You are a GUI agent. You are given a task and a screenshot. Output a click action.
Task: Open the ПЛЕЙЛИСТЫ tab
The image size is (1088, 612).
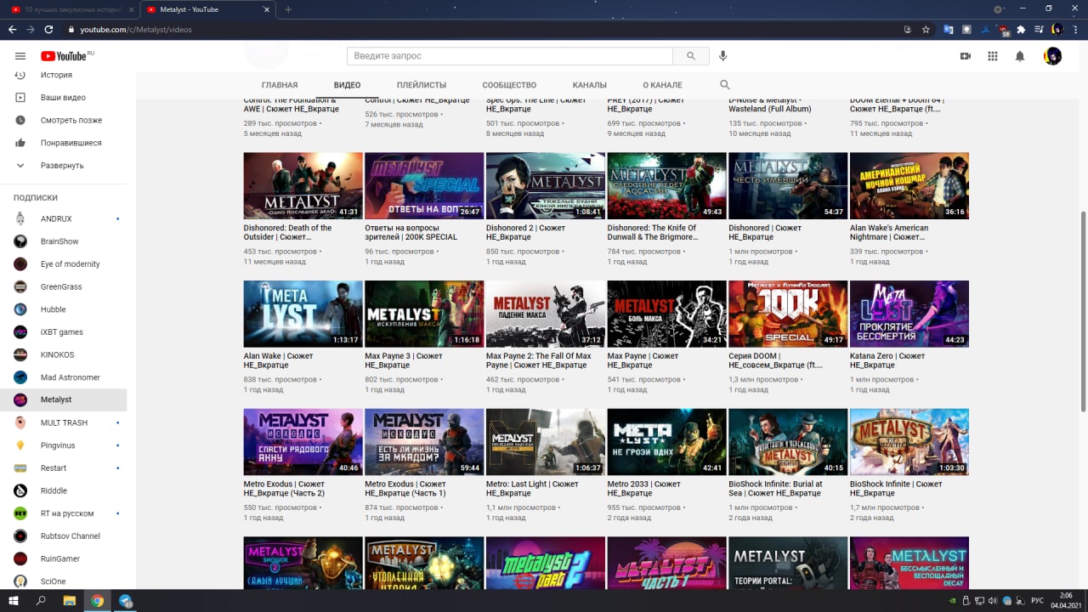point(422,85)
